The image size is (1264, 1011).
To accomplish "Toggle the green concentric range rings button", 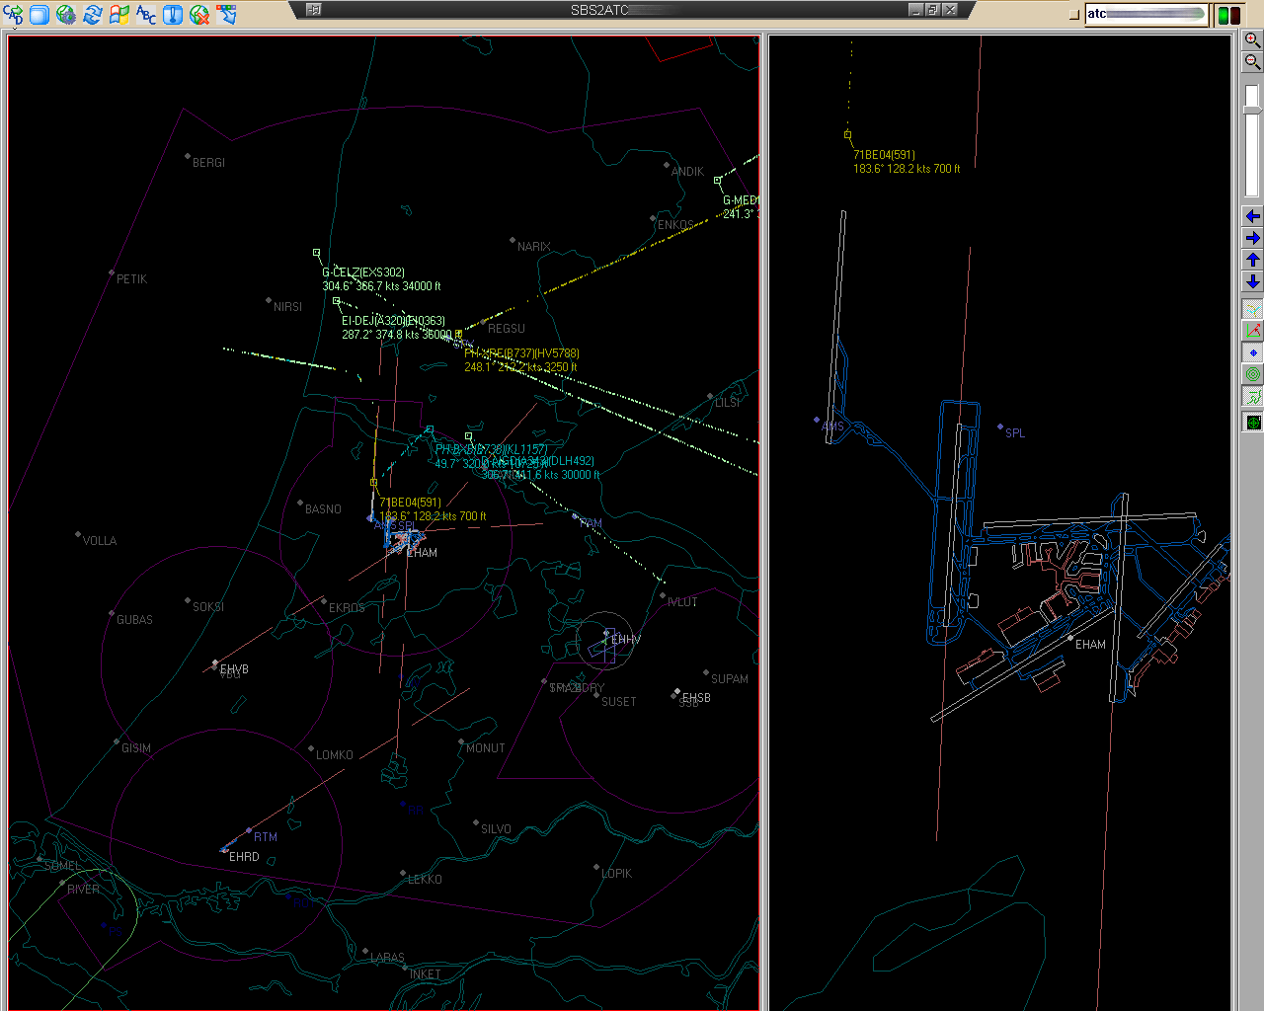I will (1252, 374).
